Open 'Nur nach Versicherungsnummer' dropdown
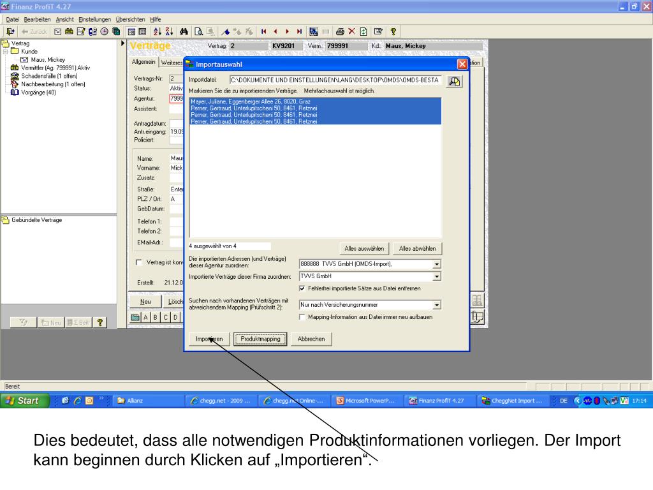 [x=436, y=306]
